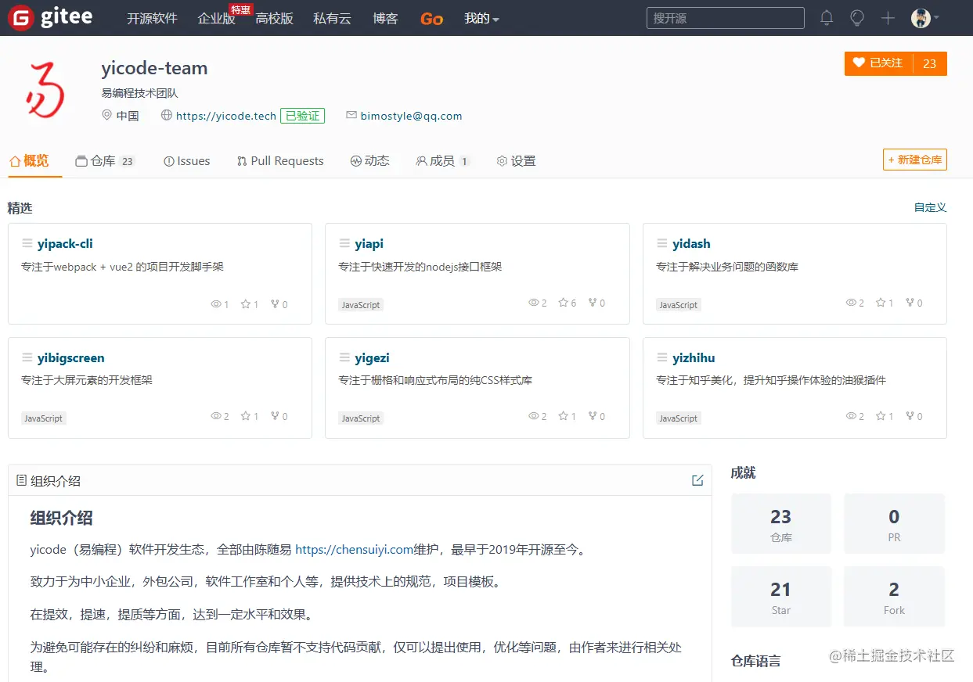This screenshot has width=973, height=682.
Task: Click the drag handle icon on yigezi card
Action: point(344,357)
